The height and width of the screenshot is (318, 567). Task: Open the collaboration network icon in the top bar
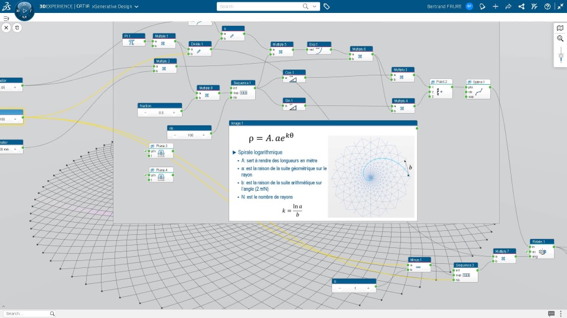[x=521, y=6]
